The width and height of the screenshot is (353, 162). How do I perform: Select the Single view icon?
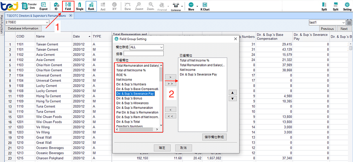click(x=80, y=6)
